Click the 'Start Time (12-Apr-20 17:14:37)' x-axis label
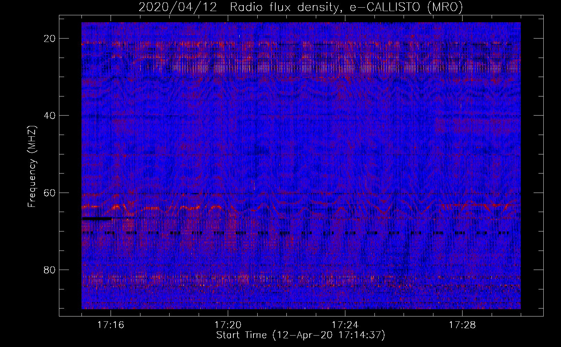This screenshot has height=347, width=561. coord(301,335)
